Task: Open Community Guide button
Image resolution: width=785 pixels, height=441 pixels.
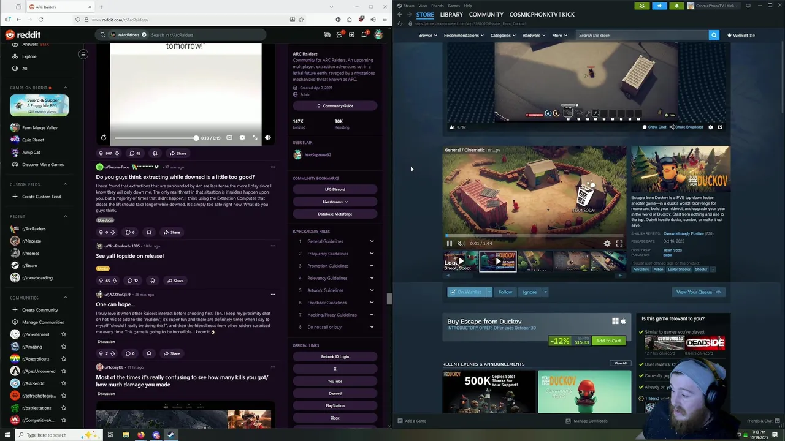Action: (x=335, y=106)
